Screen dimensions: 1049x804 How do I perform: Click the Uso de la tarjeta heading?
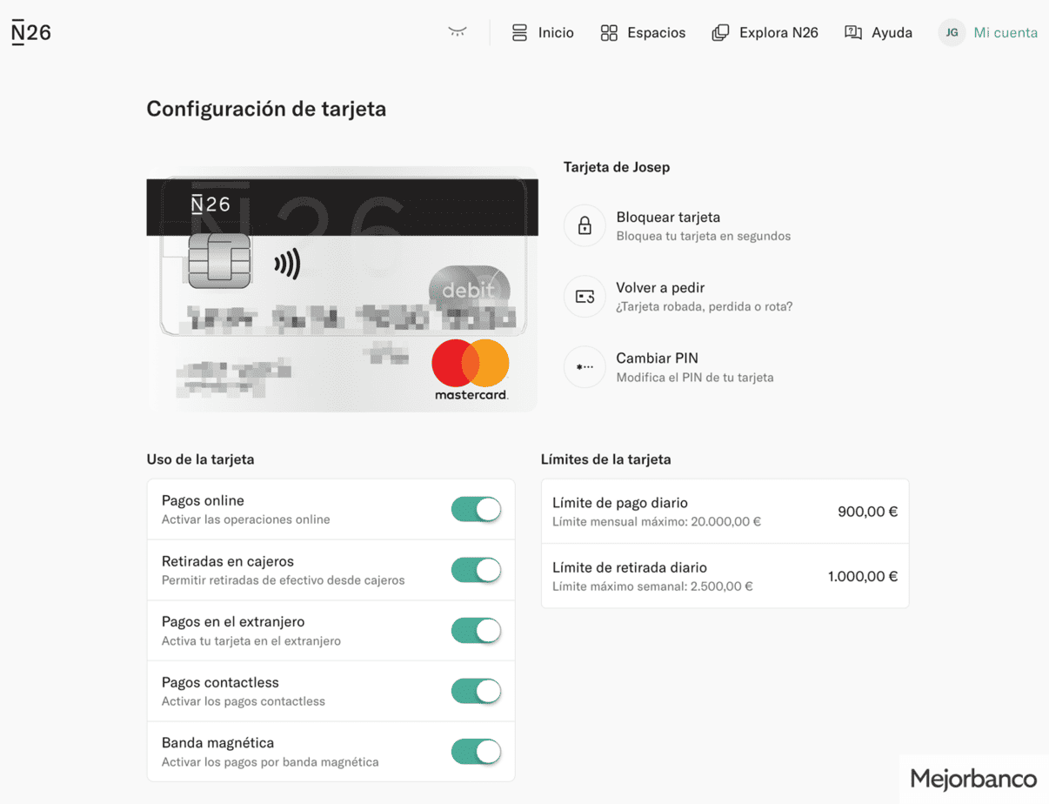200,459
